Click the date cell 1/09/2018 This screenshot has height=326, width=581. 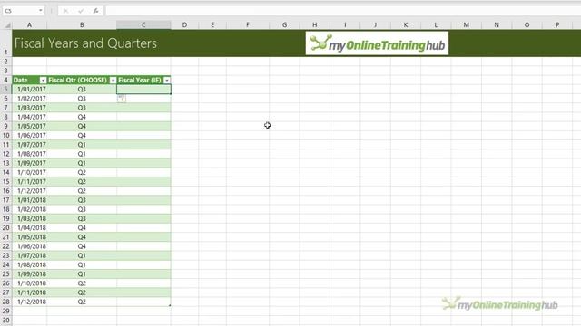tap(30, 273)
